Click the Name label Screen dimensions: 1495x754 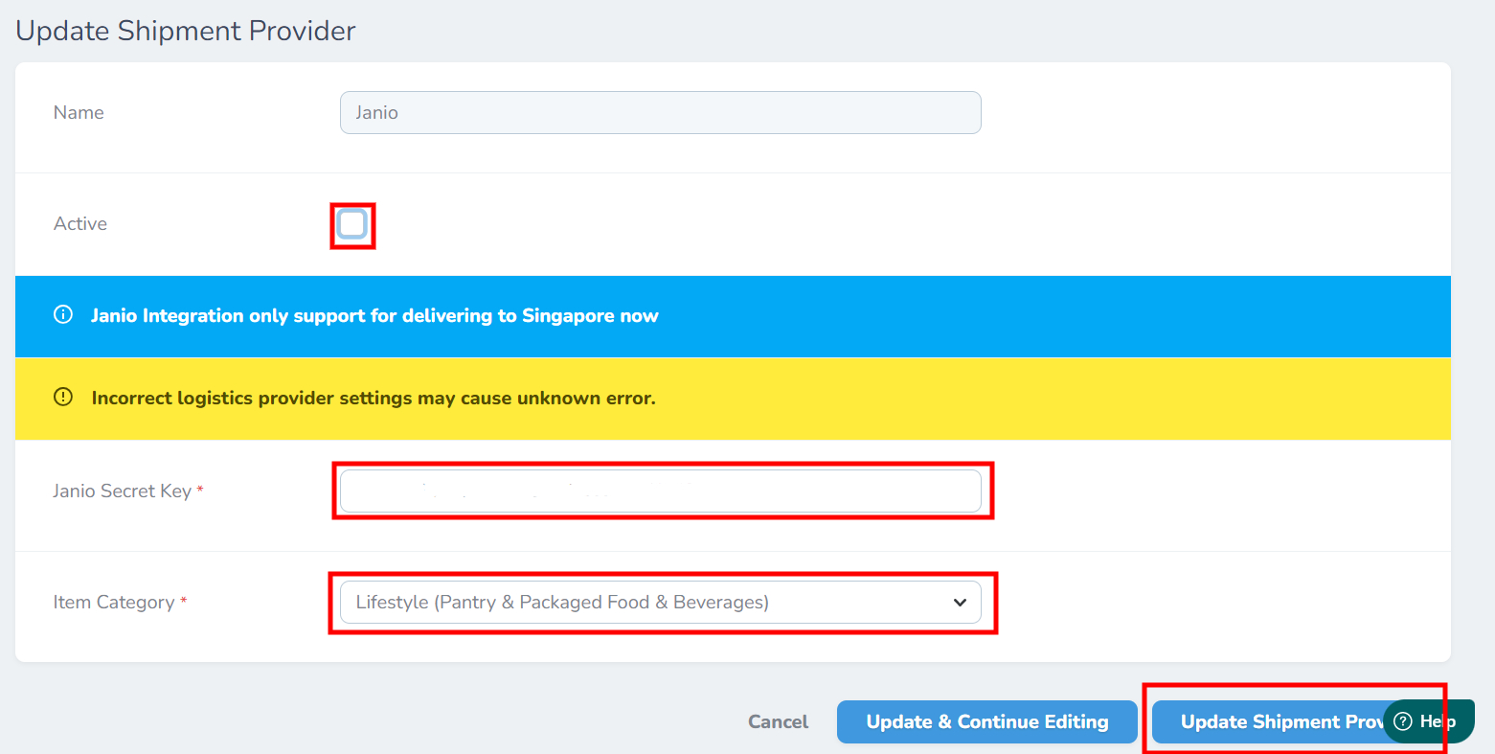[79, 112]
